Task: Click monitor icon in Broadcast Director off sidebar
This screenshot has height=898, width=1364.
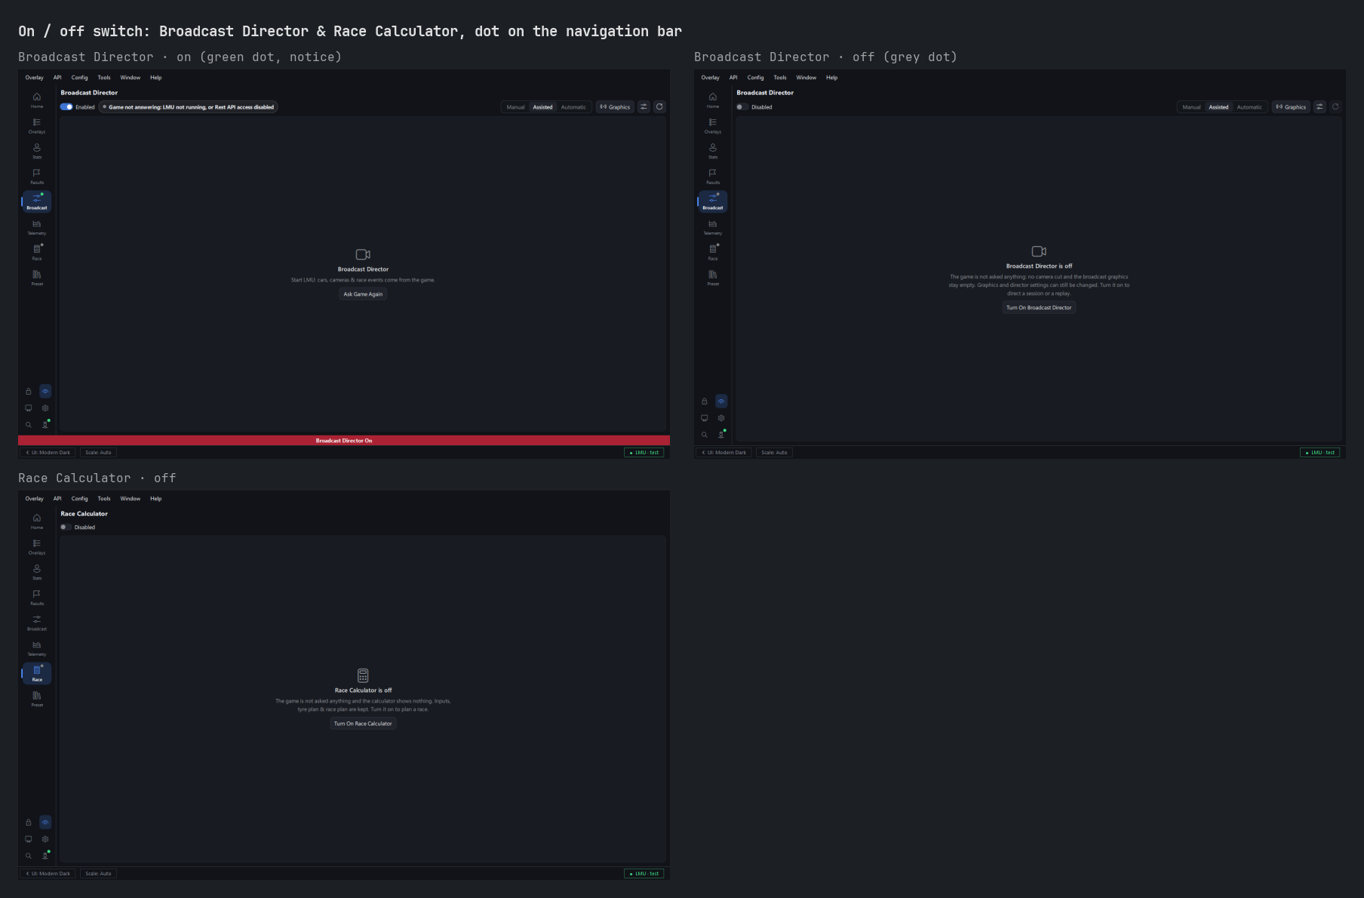Action: pos(705,418)
